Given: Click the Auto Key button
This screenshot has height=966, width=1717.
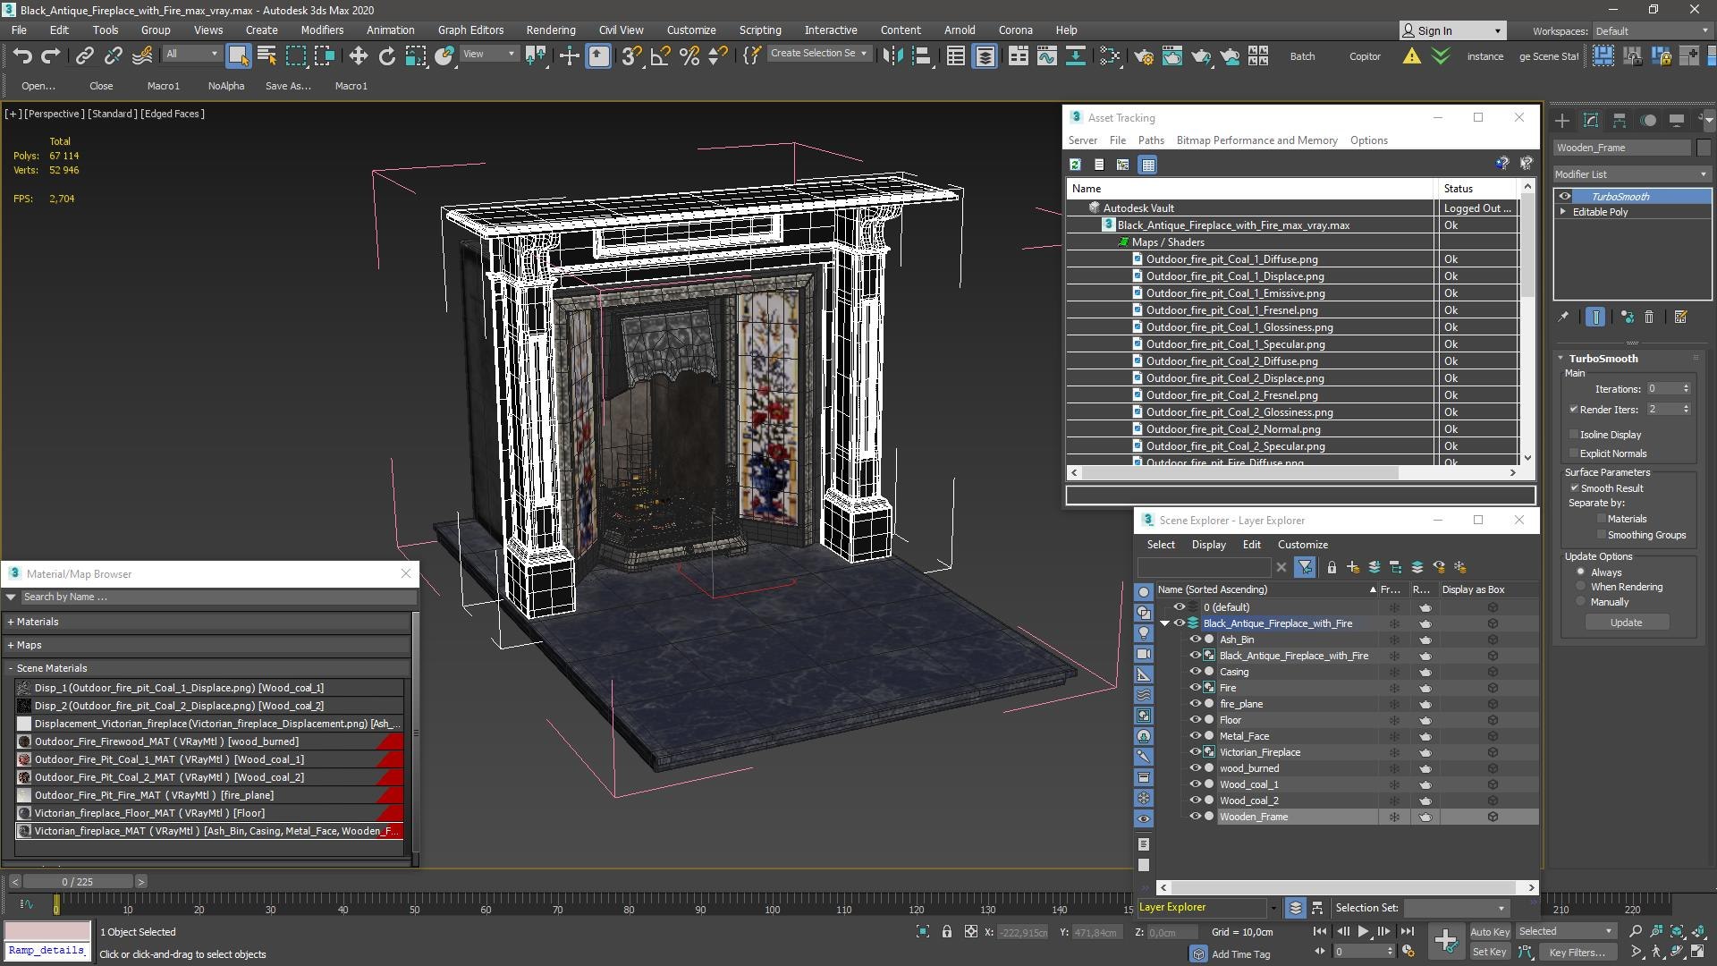Looking at the screenshot, I should click(x=1489, y=932).
